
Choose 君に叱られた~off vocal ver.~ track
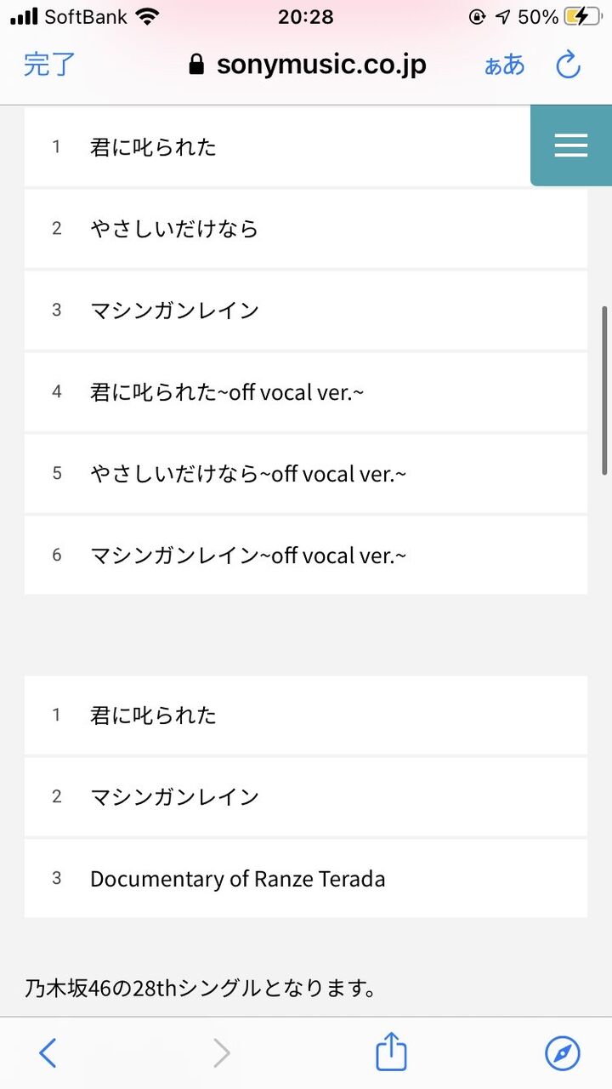306,391
